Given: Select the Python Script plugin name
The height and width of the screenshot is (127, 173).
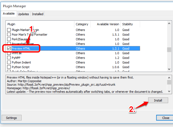Looking at the screenshot, I should 21,67.
